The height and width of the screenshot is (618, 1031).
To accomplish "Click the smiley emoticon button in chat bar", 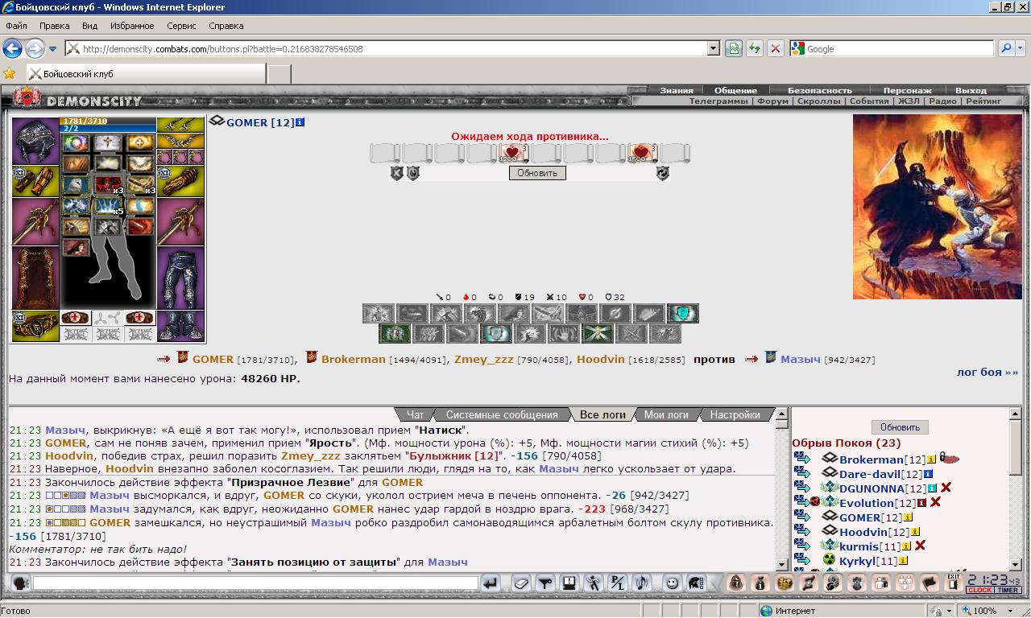I will [x=672, y=583].
